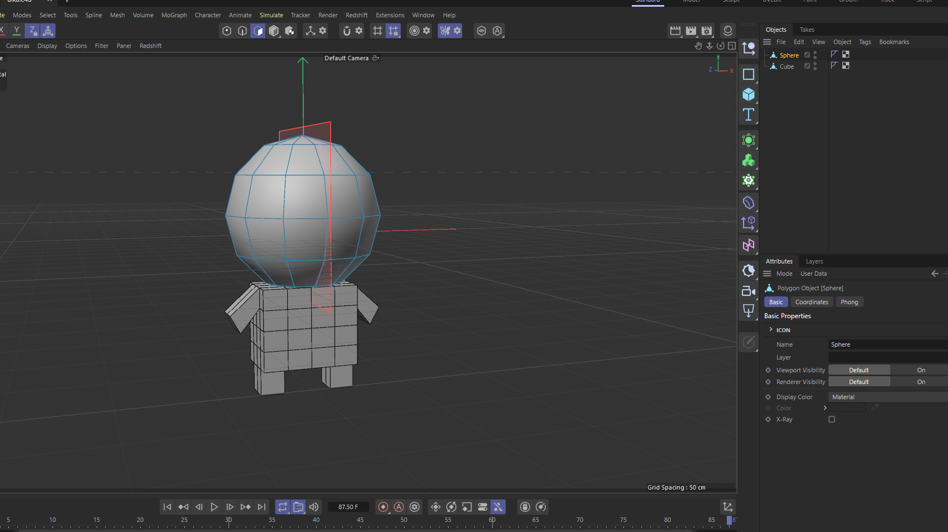
Task: Toggle the Autokeying button
Action: [399, 507]
